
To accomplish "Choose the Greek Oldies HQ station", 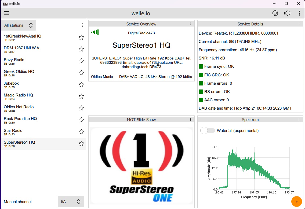I will (19, 72).
